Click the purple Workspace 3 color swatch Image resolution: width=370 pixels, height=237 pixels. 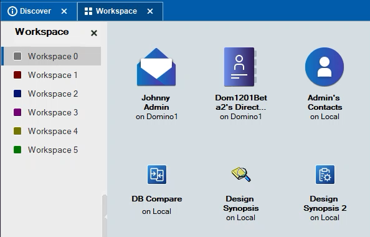[x=17, y=112]
